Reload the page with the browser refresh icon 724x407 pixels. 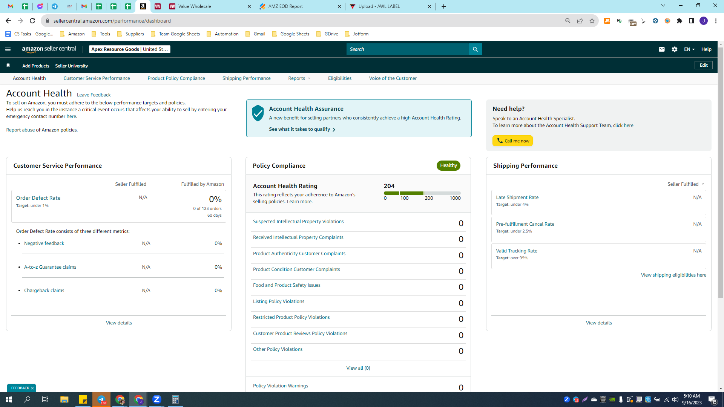[32, 21]
